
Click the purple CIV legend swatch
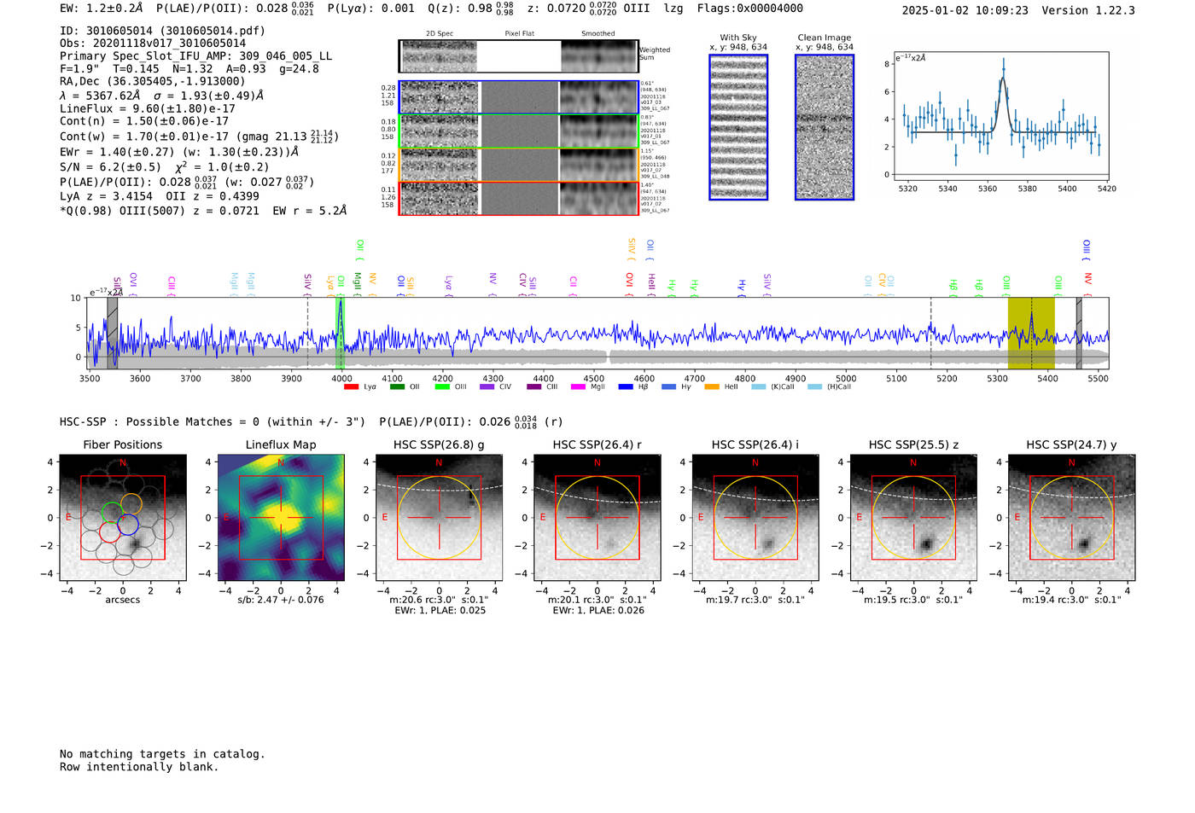[x=487, y=387]
